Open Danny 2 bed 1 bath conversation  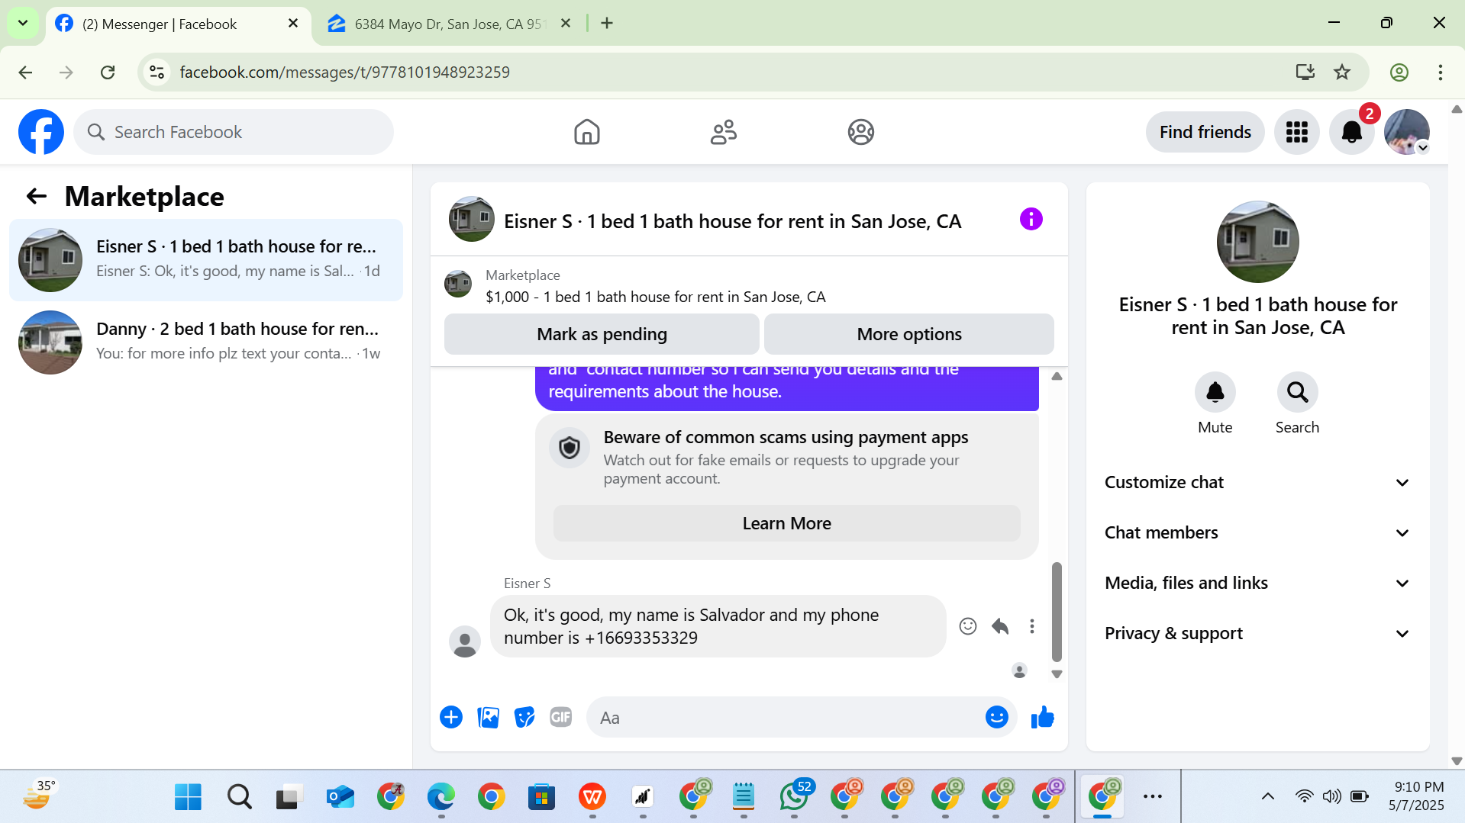206,342
